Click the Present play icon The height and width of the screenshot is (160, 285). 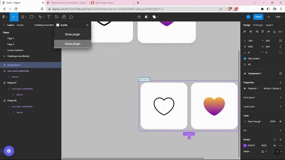[x=269, y=17]
